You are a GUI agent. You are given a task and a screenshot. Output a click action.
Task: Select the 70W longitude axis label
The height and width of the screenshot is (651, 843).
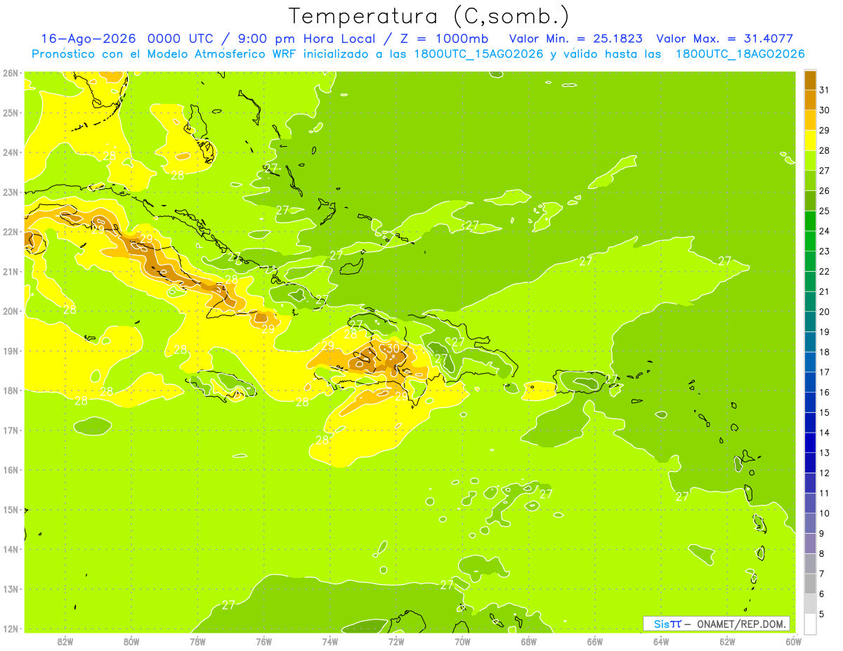[x=462, y=641]
